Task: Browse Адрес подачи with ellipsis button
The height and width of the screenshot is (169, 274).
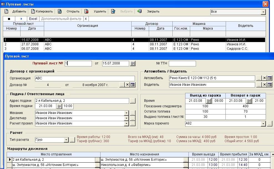Action: tap(133, 101)
